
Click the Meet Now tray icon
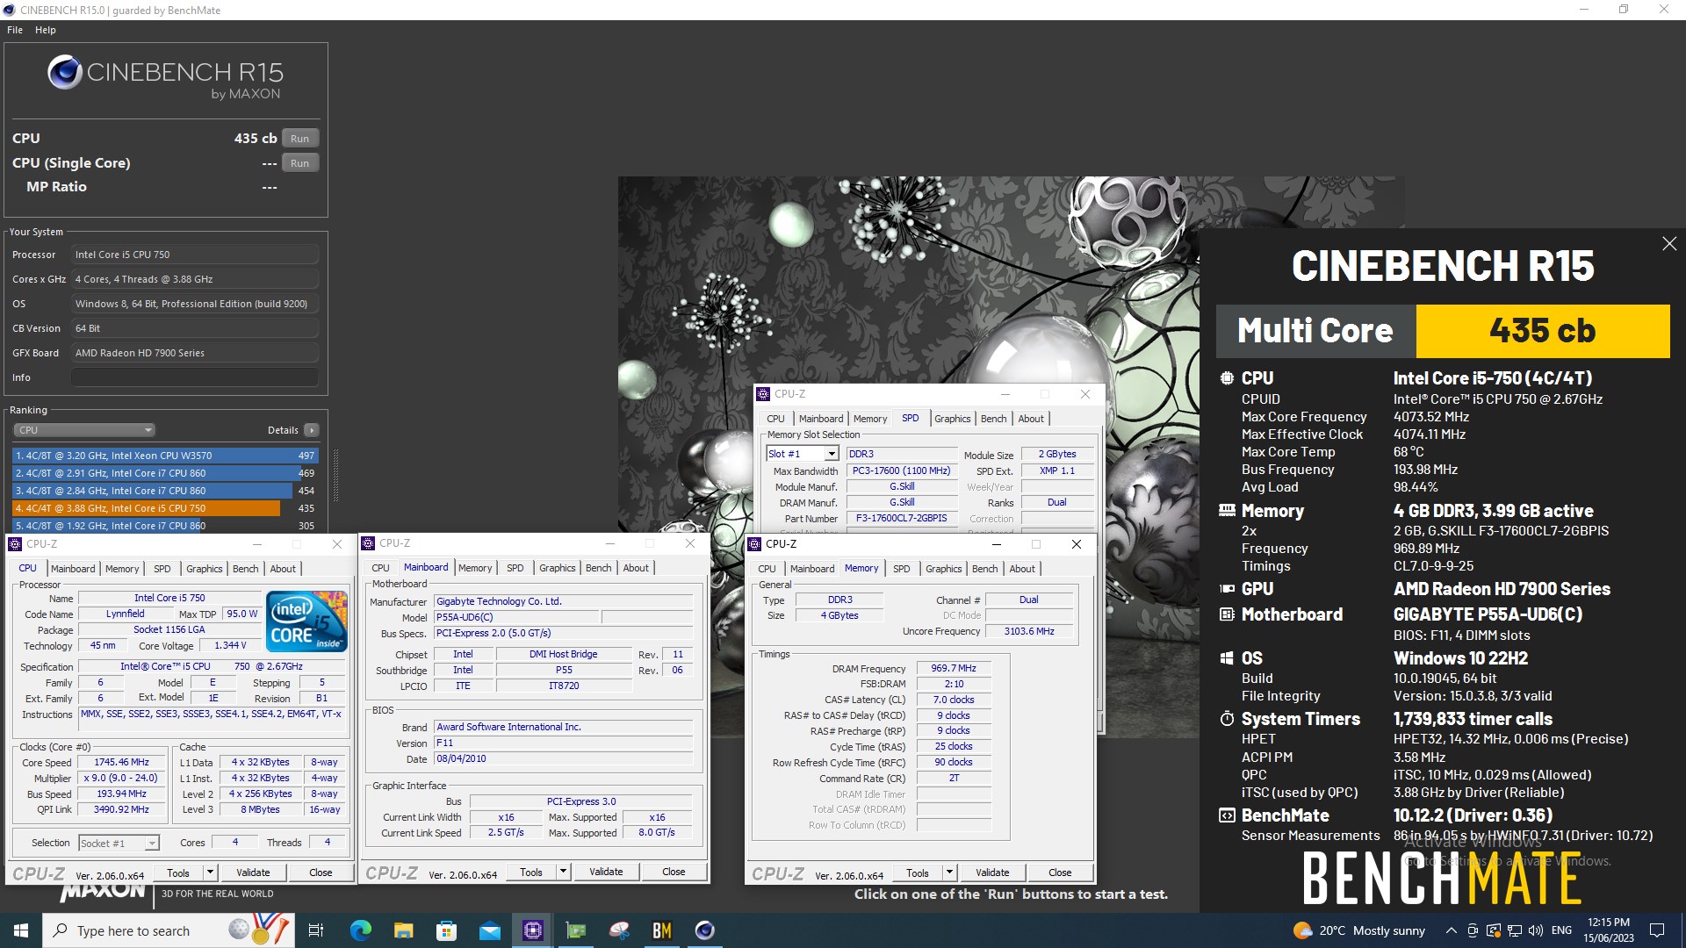point(1473,930)
